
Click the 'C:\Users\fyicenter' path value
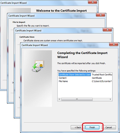(102, 81)
